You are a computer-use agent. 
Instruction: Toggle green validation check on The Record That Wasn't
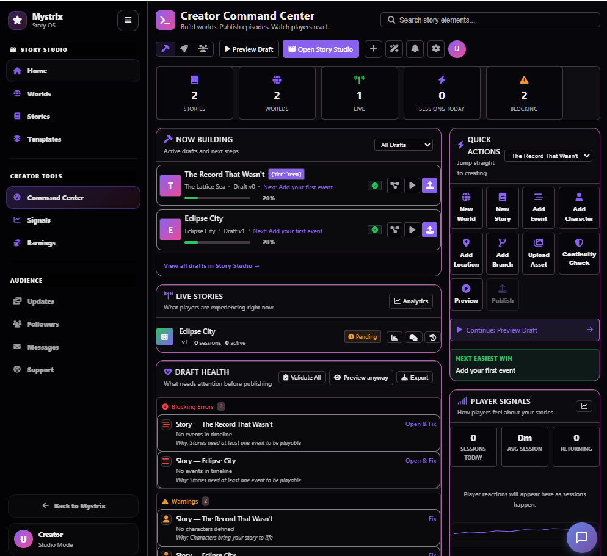pos(374,186)
